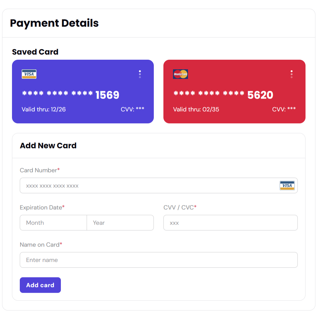
Task: Click the Add card button
Action: pos(40,285)
